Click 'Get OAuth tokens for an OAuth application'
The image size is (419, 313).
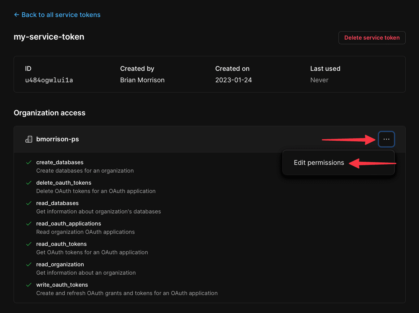tap(92, 252)
